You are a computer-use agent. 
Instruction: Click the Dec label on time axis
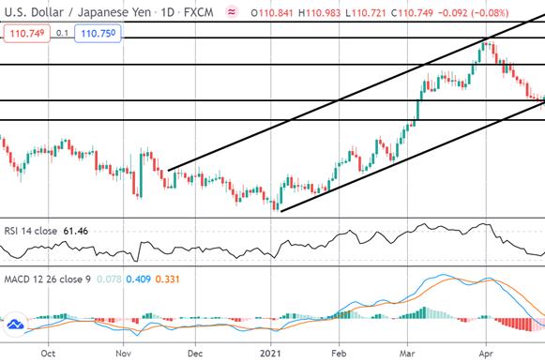[x=195, y=354]
